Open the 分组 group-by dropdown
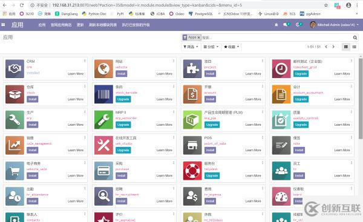The width and height of the screenshot is (363, 222). tap(211, 47)
